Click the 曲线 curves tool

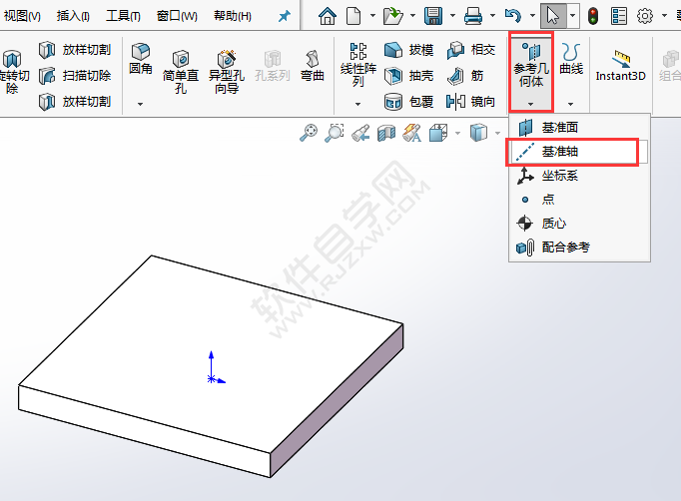[x=571, y=59]
